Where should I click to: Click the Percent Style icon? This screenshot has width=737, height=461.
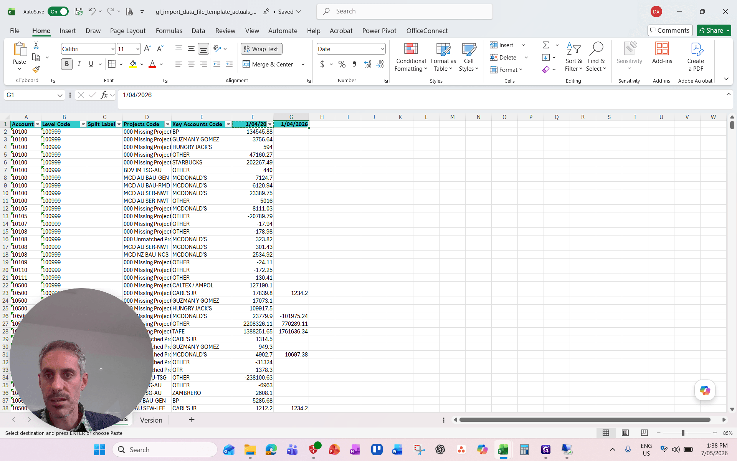click(x=342, y=64)
